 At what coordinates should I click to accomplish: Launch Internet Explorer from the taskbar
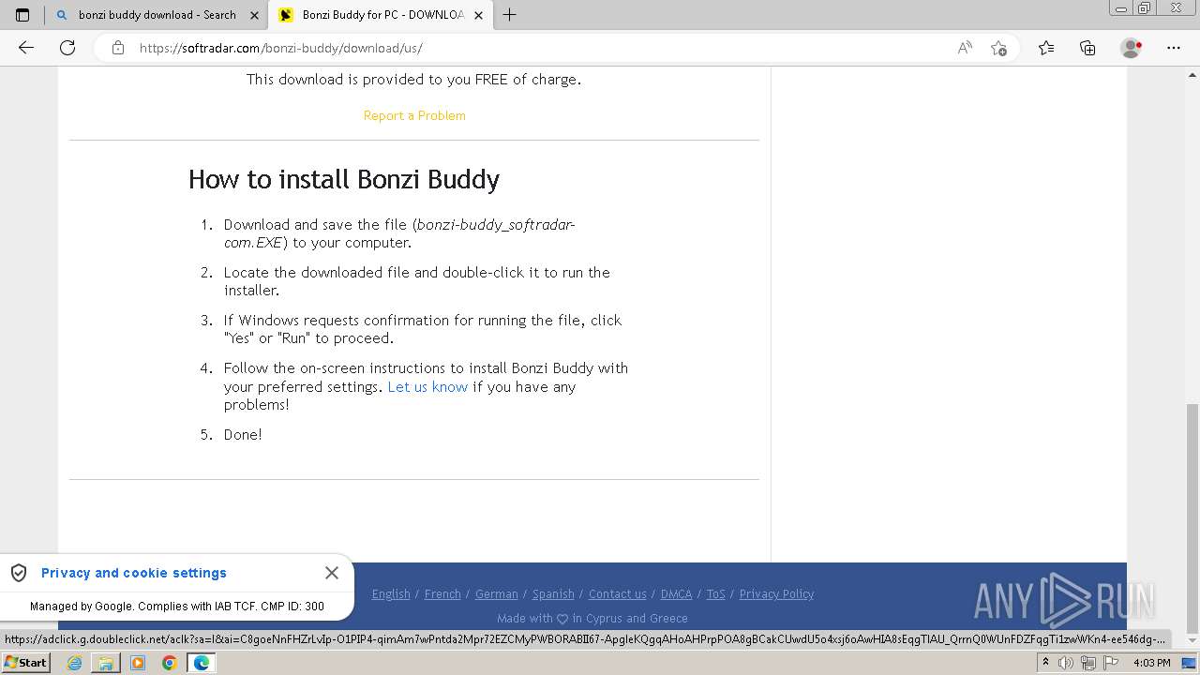(x=74, y=663)
